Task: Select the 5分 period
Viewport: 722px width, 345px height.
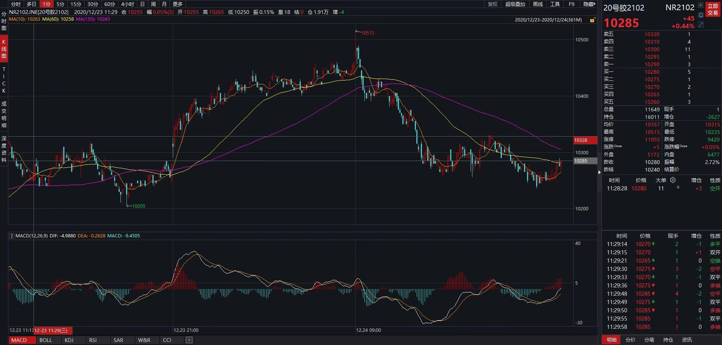Action: click(61, 4)
